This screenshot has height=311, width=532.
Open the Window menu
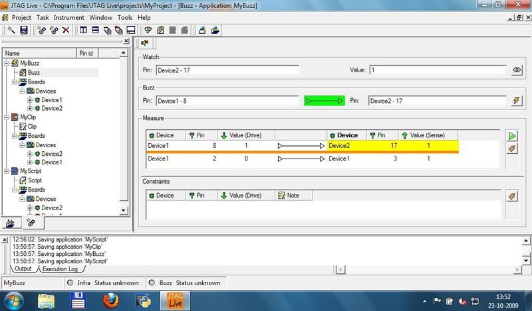pos(101,18)
